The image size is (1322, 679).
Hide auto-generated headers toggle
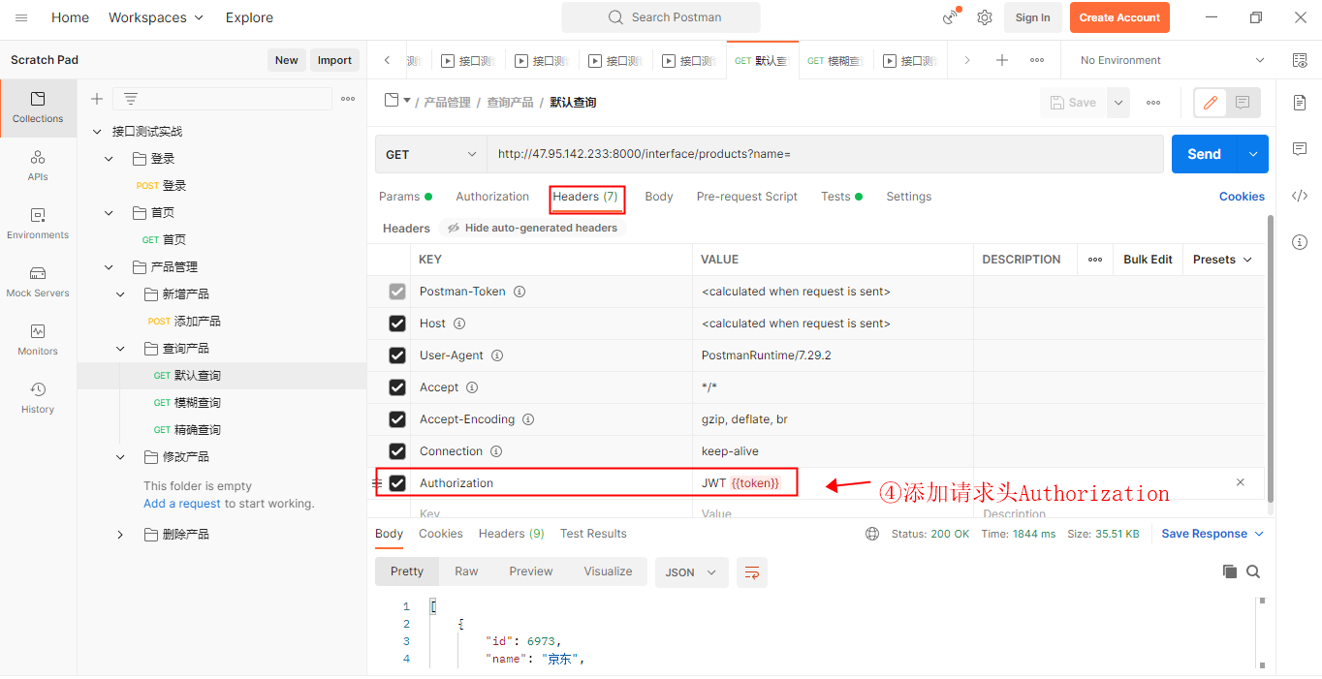[532, 228]
